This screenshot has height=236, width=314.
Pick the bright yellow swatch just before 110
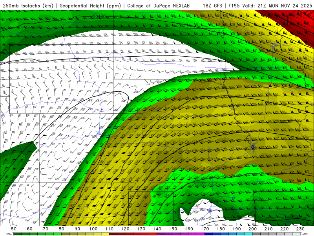(105, 234)
